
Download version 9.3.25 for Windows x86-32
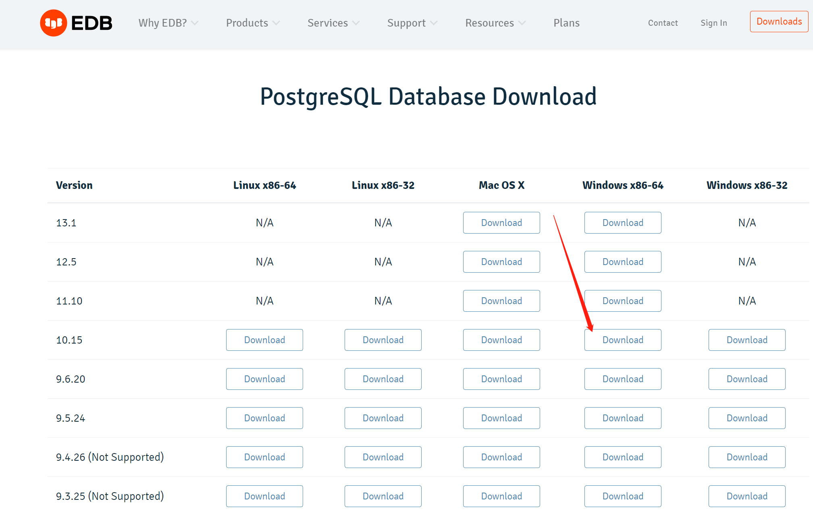click(x=746, y=496)
